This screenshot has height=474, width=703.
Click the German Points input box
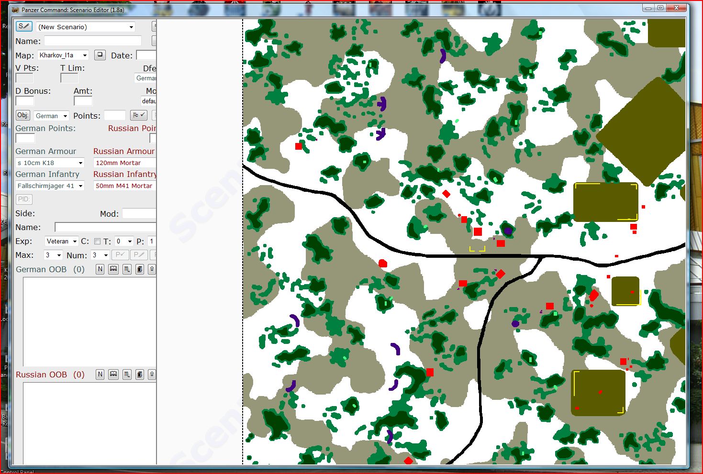click(x=25, y=138)
